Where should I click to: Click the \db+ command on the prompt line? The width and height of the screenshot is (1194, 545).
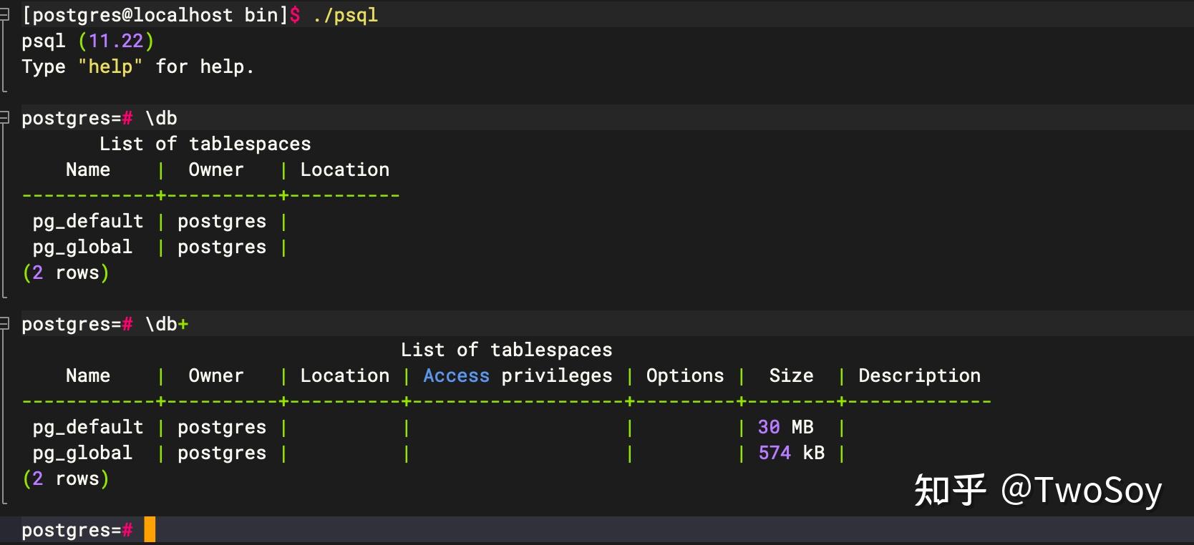[167, 324]
